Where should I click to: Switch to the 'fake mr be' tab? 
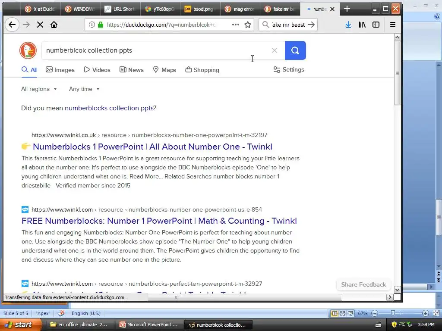280,9
